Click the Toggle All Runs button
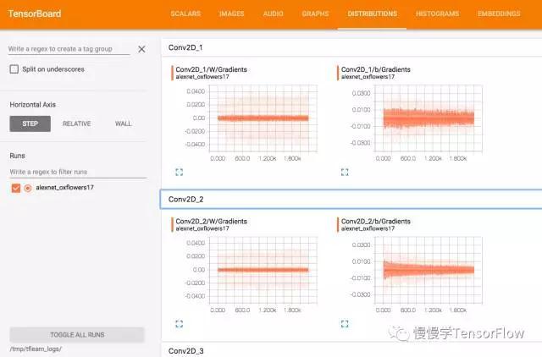The image size is (542, 357). pyautogui.click(x=77, y=334)
